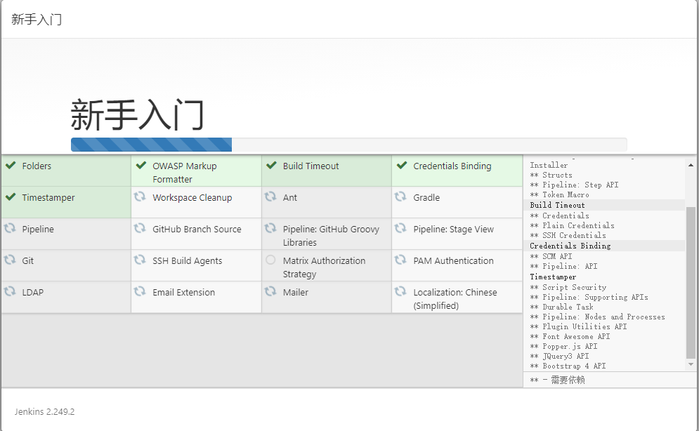This screenshot has width=699, height=431.
Task: Click the log panel's vertical scrollbar thumb
Action: point(691,281)
